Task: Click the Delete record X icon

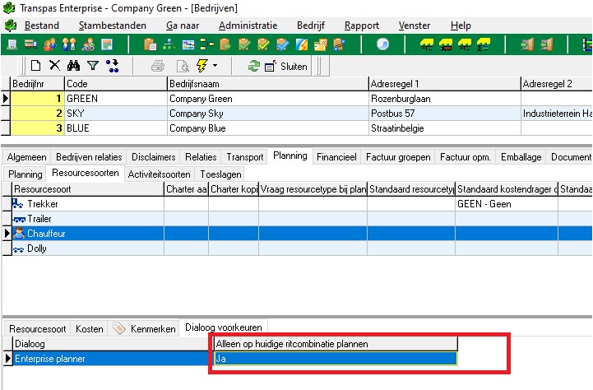Action: [x=54, y=66]
